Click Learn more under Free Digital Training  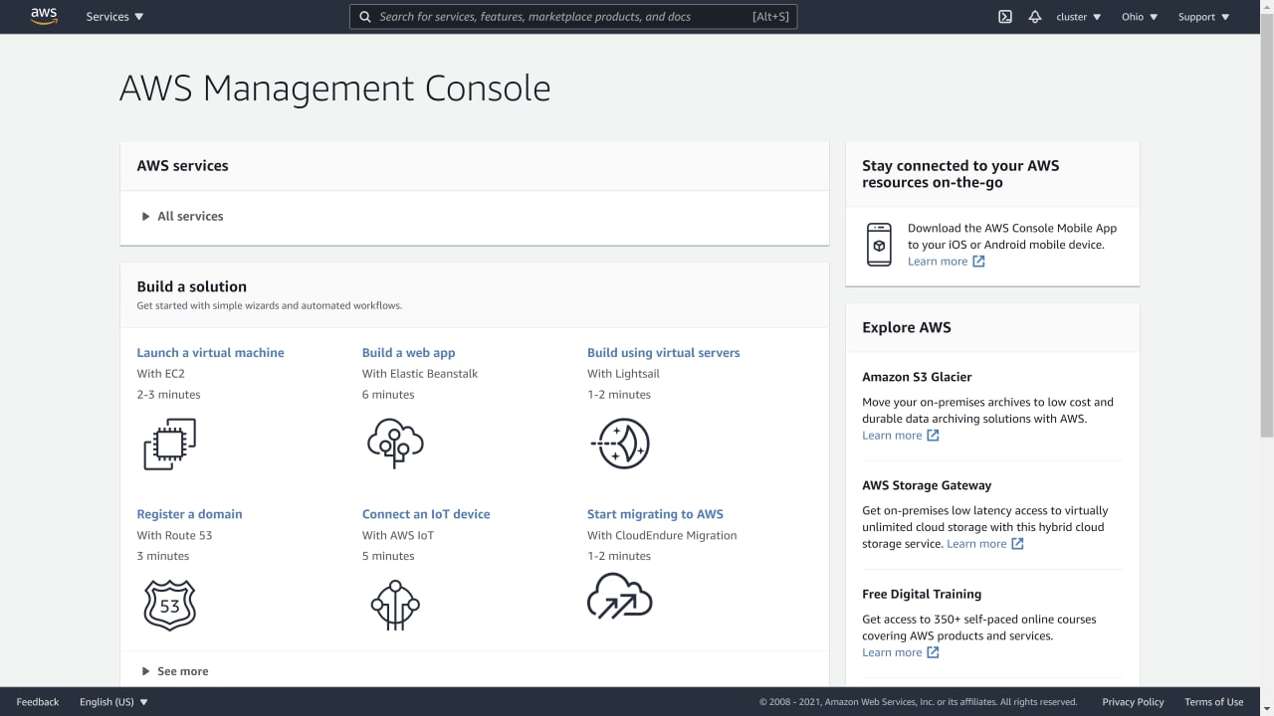point(892,652)
